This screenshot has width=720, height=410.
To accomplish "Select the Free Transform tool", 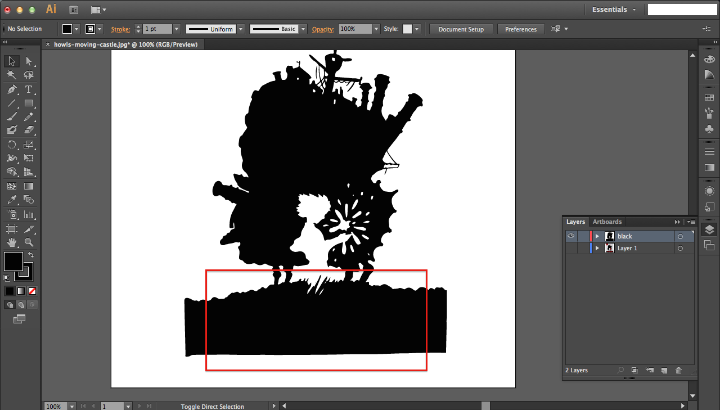I will point(29,158).
